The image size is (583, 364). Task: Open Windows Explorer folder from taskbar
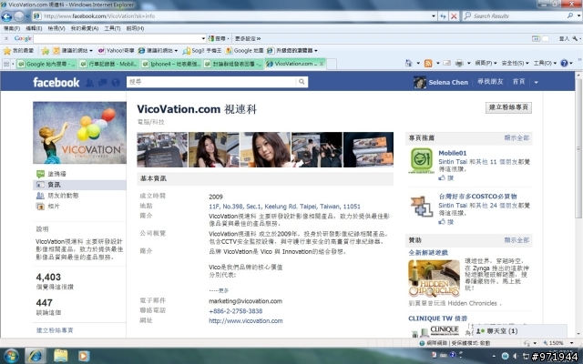pyautogui.click(x=61, y=356)
